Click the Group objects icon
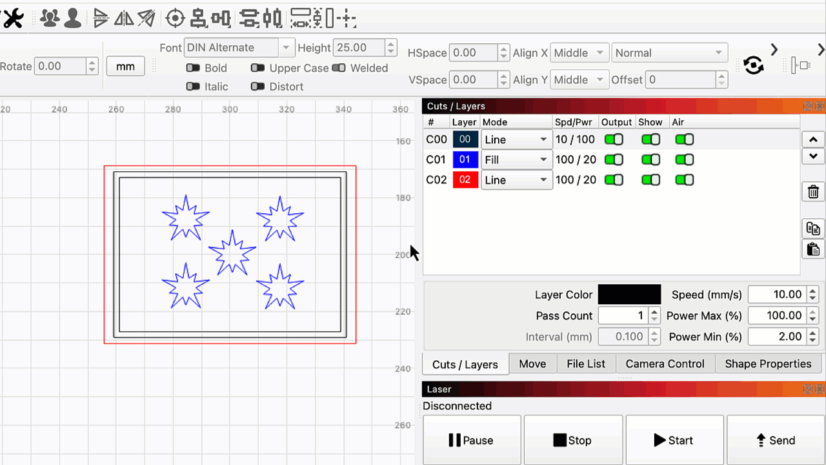 pyautogui.click(x=50, y=19)
